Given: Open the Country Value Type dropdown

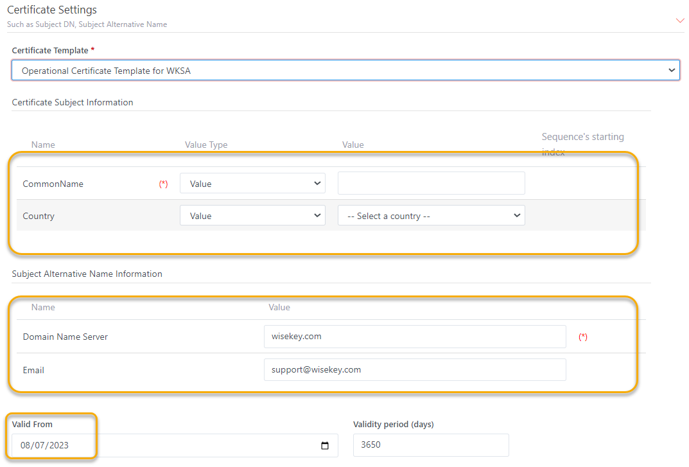Looking at the screenshot, I should [x=252, y=216].
